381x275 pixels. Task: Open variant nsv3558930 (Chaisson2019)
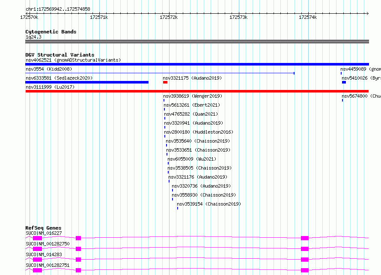click(x=204, y=195)
